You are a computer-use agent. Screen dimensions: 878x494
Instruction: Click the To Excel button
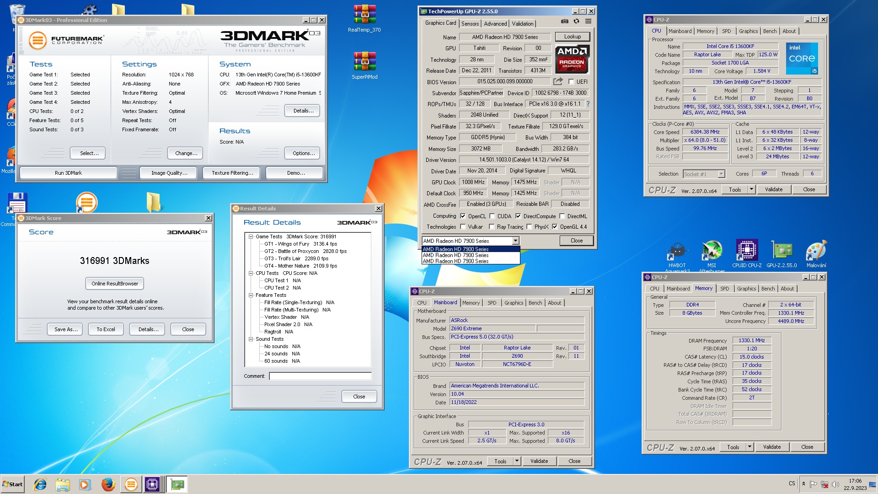[106, 329]
